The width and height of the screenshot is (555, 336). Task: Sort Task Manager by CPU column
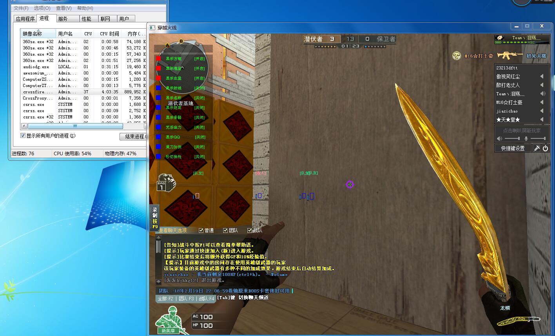[x=88, y=34]
